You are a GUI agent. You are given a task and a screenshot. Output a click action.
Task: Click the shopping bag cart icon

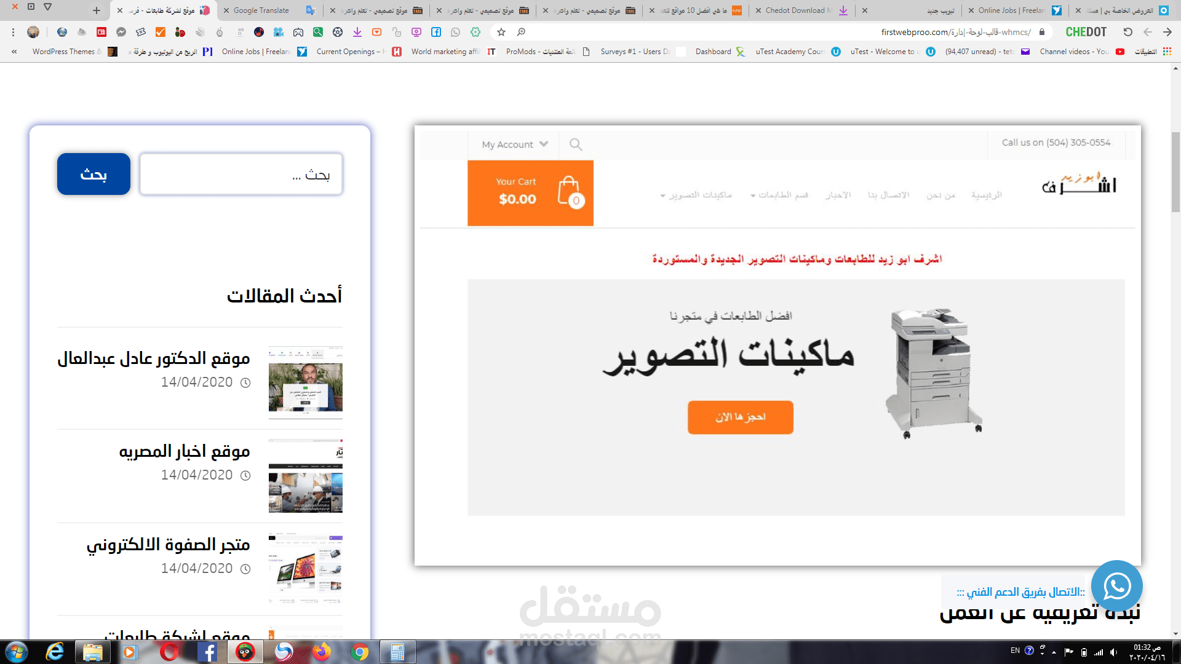pyautogui.click(x=570, y=192)
